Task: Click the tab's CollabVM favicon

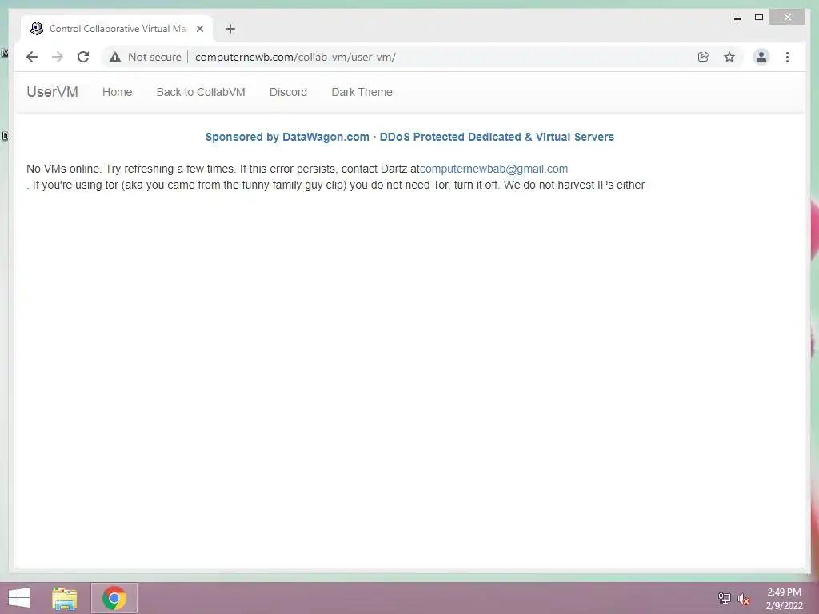Action: pos(37,29)
